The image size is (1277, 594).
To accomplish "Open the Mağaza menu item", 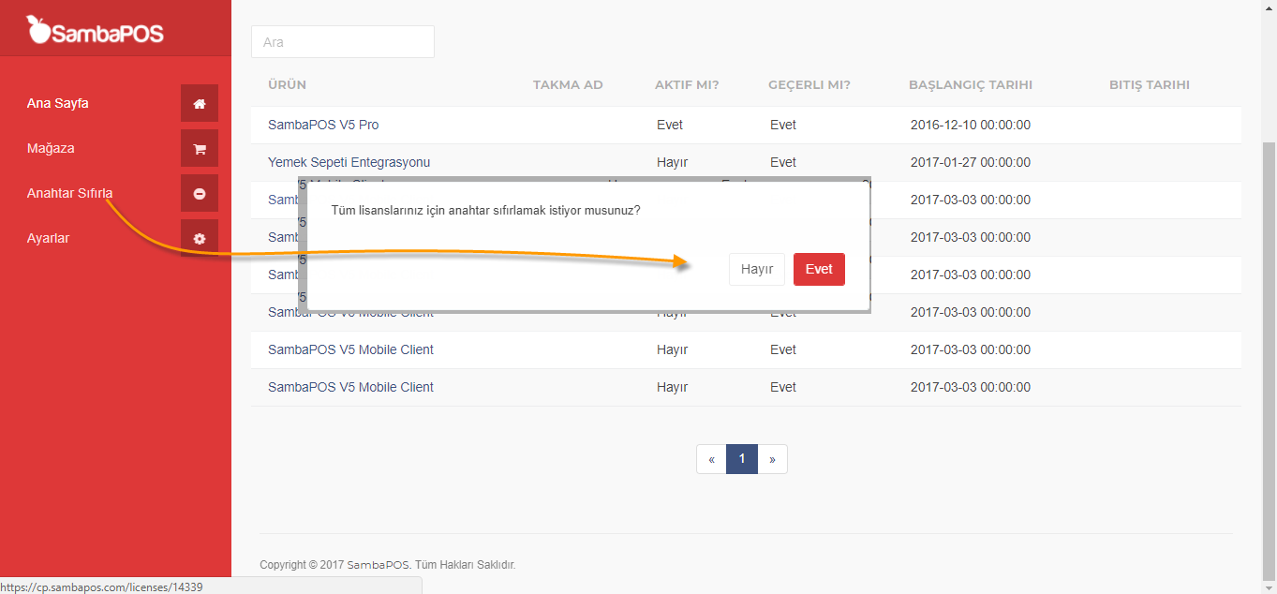I will 51,148.
